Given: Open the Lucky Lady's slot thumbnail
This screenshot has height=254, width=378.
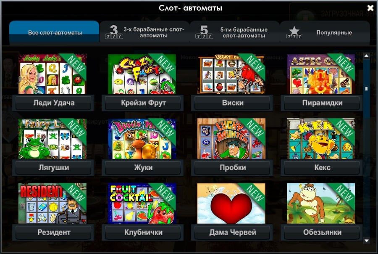Looking at the screenshot, I should point(52,74).
